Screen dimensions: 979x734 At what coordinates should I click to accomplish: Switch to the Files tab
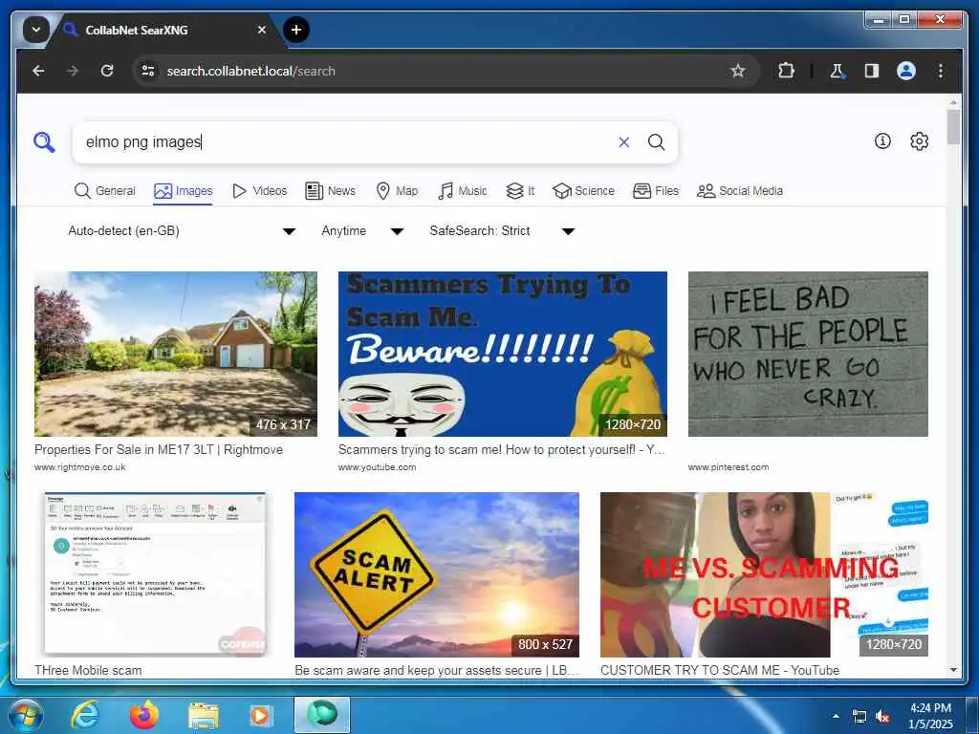click(x=656, y=191)
